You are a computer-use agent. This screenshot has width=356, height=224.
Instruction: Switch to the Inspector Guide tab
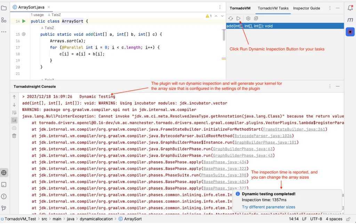(x=306, y=8)
